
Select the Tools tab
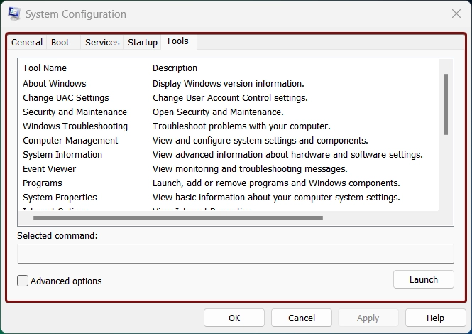(x=177, y=41)
